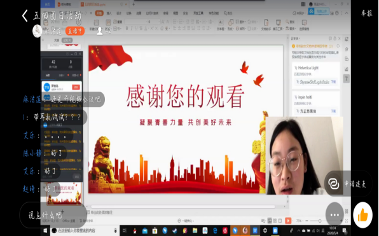Open the 举报 report link
This screenshot has height=236, width=379.
(367, 13)
